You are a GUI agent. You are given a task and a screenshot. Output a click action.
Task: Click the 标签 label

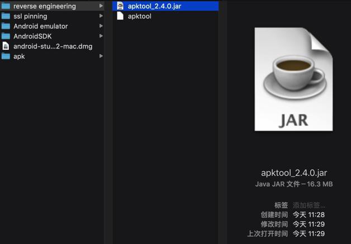(x=281, y=205)
